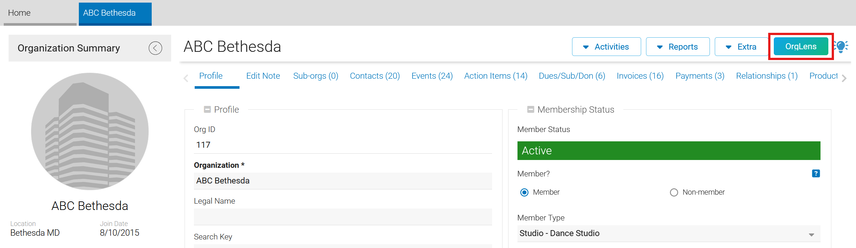This screenshot has width=856, height=248.
Task: Open the Sub-orgs (0) tab
Action: pyautogui.click(x=316, y=76)
